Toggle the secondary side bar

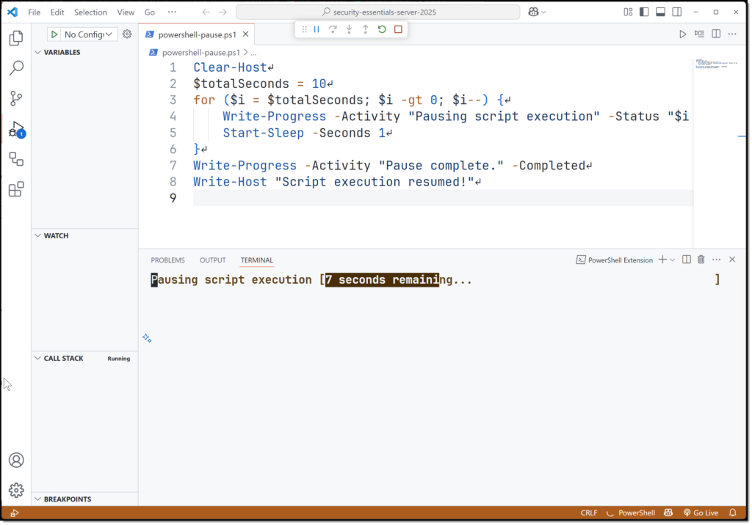pyautogui.click(x=676, y=12)
